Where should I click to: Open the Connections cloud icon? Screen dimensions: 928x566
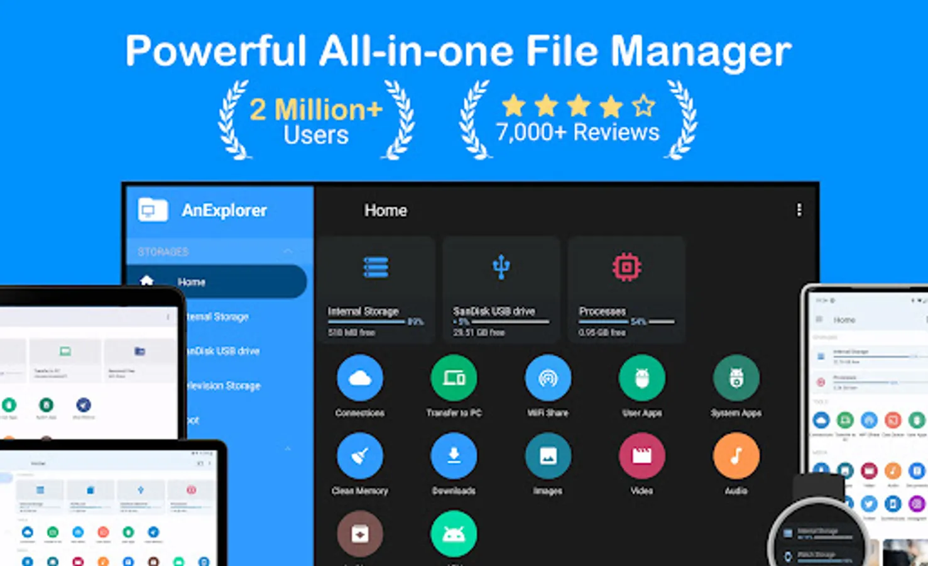359,378
